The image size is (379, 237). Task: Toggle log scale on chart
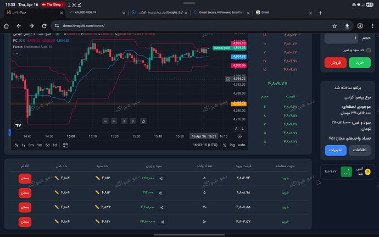[232, 145]
